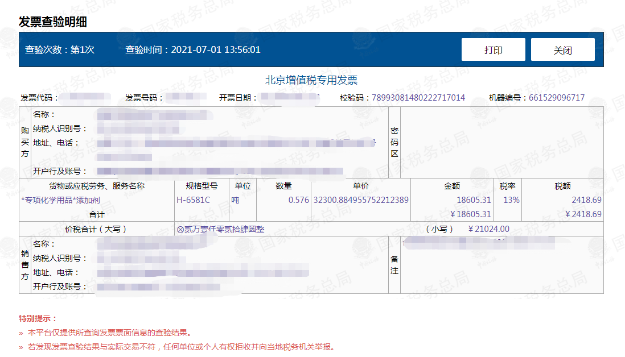
Task: Click the 合计 row label
Action: tap(96, 214)
